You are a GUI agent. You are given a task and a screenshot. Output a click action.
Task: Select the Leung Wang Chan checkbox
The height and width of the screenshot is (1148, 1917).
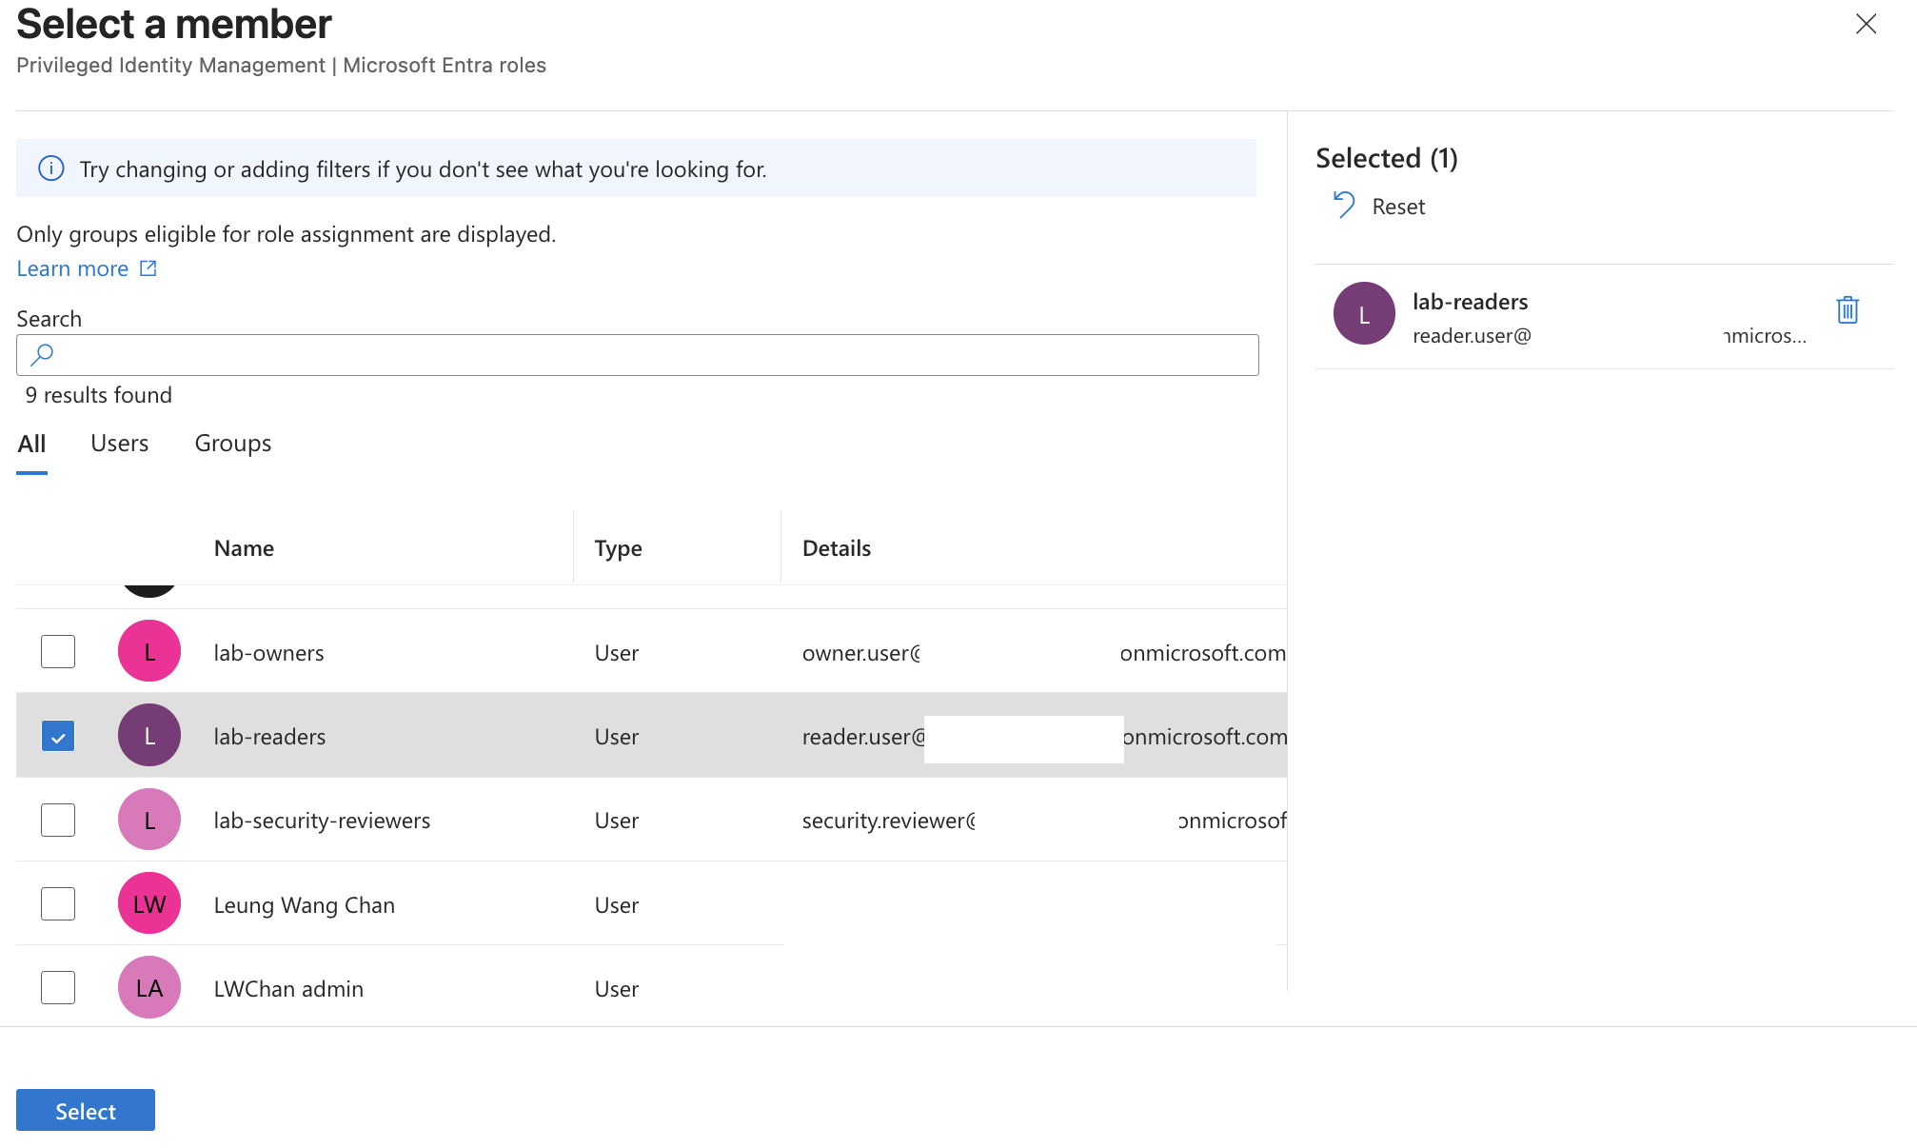pos(58,903)
